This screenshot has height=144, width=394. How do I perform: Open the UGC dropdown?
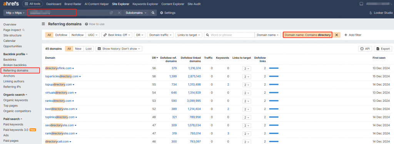click(x=93, y=35)
